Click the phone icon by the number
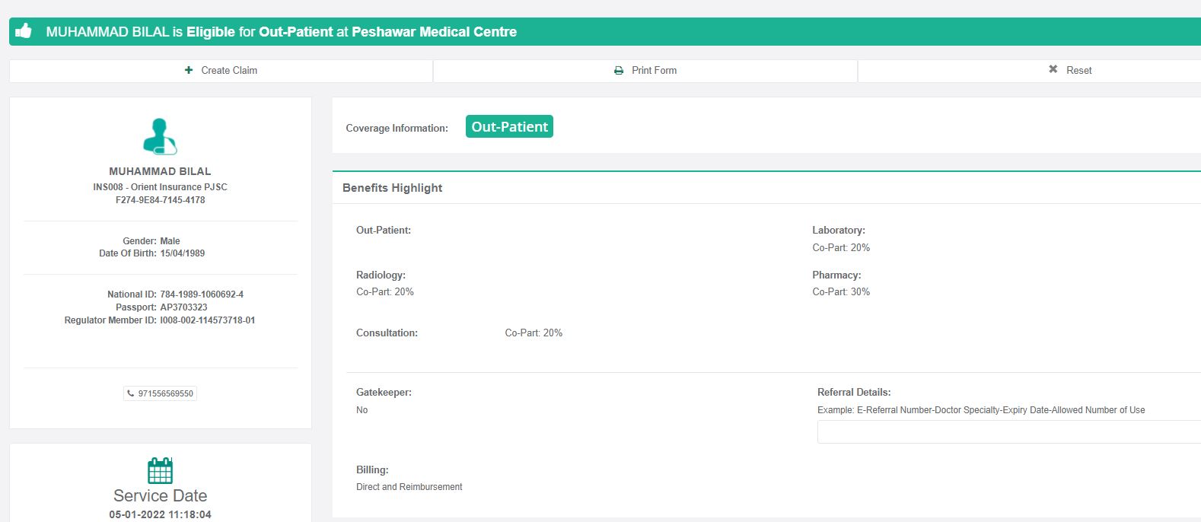The width and height of the screenshot is (1201, 522). tap(131, 393)
